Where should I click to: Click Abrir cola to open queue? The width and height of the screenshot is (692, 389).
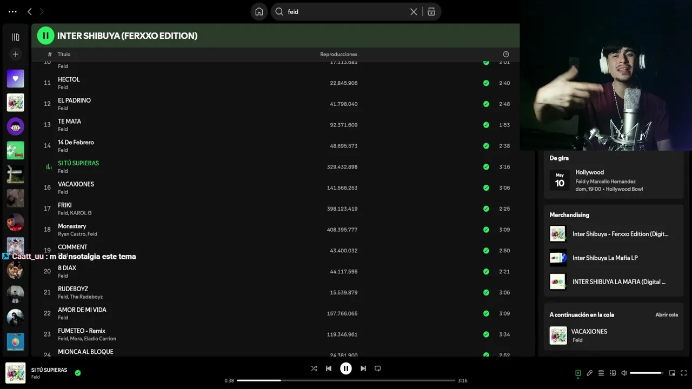667,314
